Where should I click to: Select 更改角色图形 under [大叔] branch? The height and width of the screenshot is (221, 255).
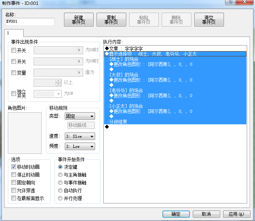(x=175, y=80)
